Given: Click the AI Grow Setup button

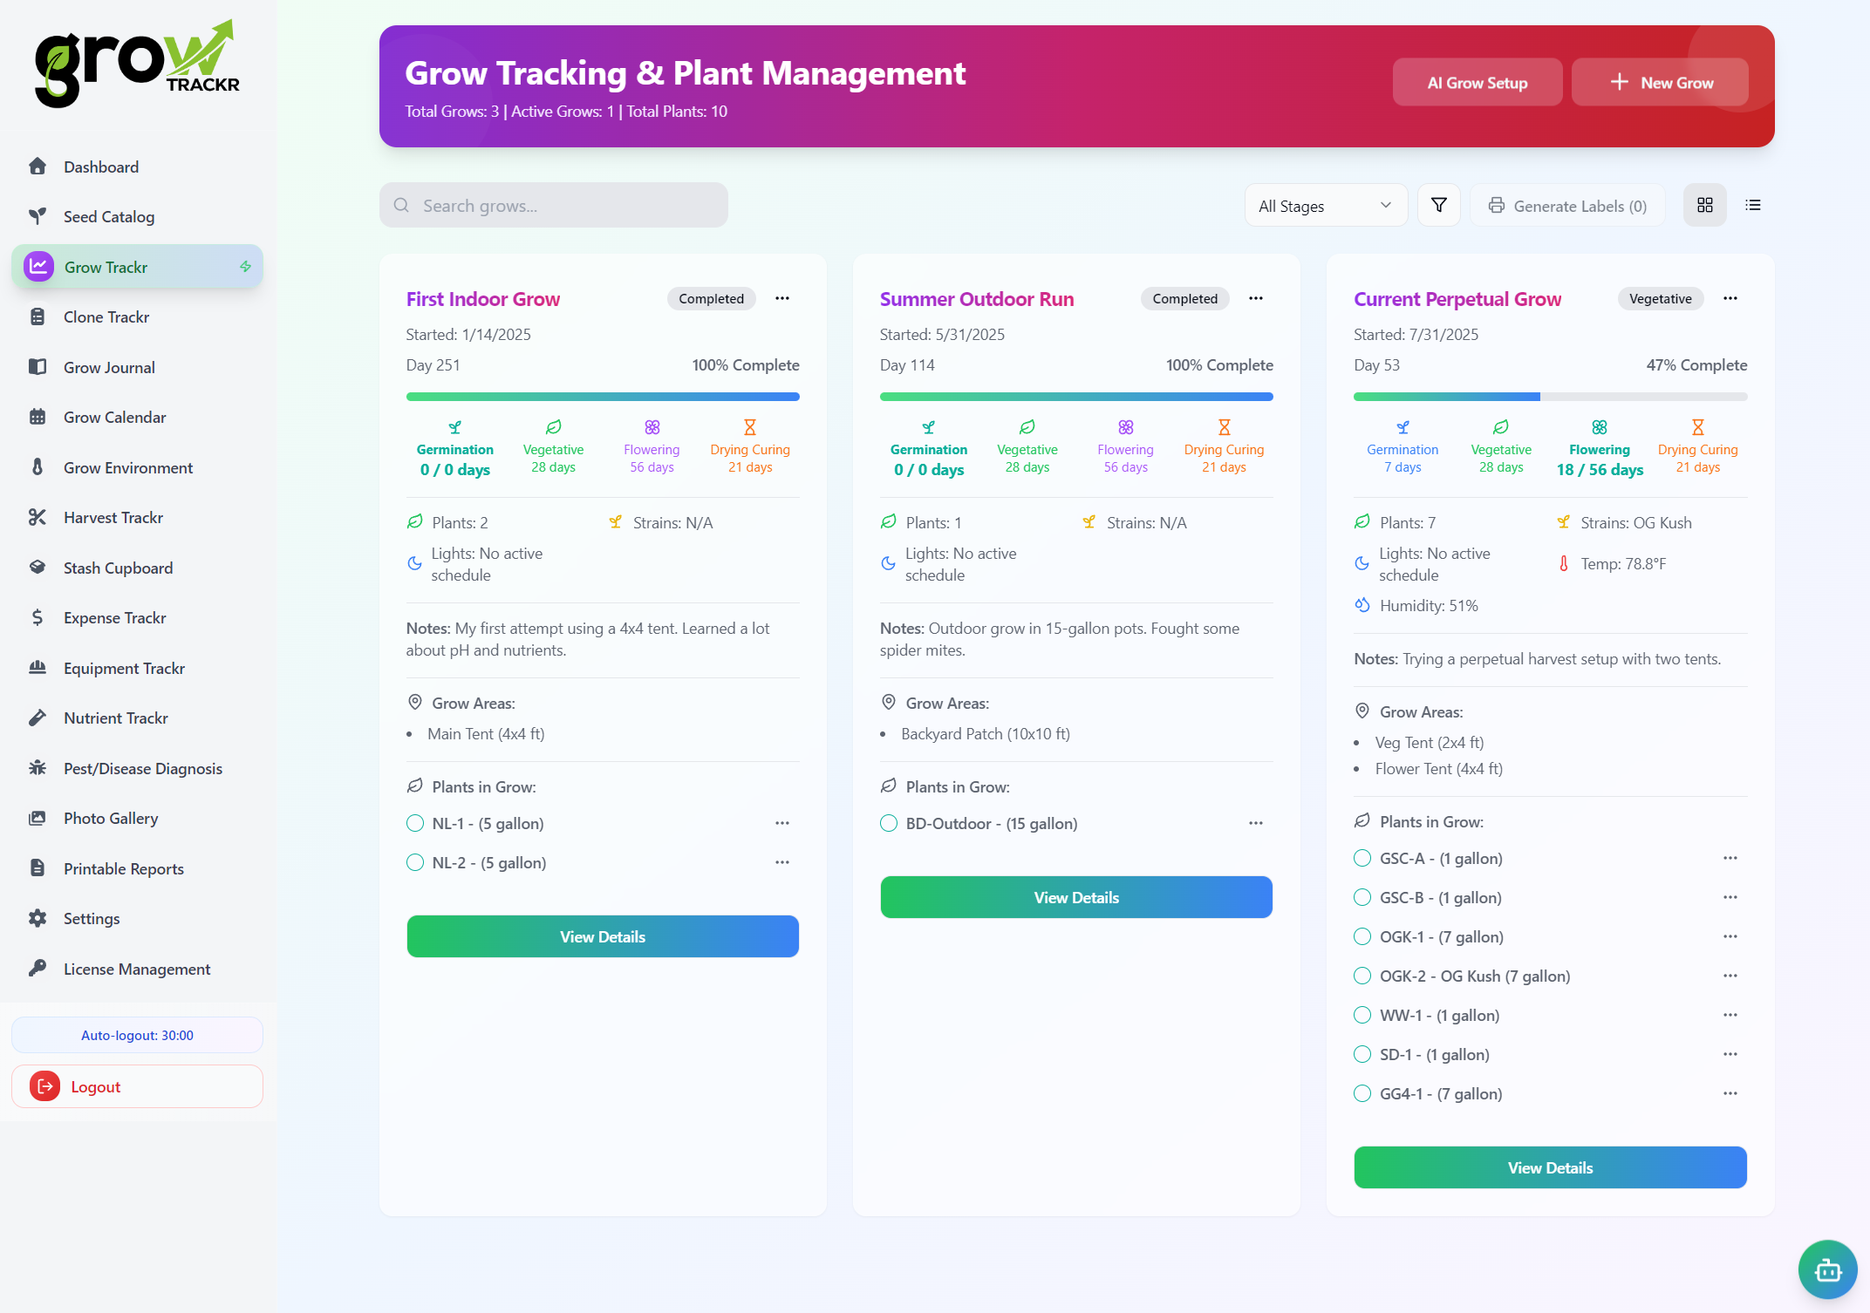Looking at the screenshot, I should coord(1478,83).
